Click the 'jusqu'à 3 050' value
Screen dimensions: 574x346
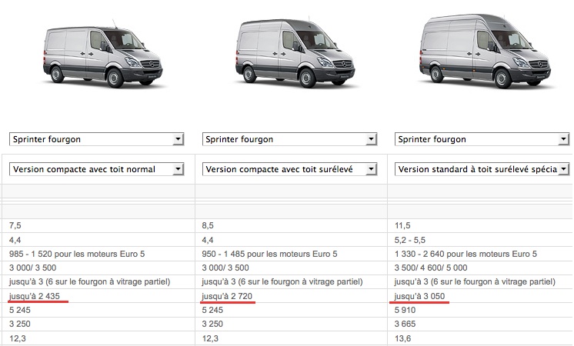point(419,296)
